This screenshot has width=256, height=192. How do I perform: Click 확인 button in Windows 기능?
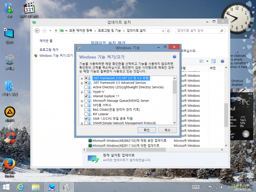point(147,130)
